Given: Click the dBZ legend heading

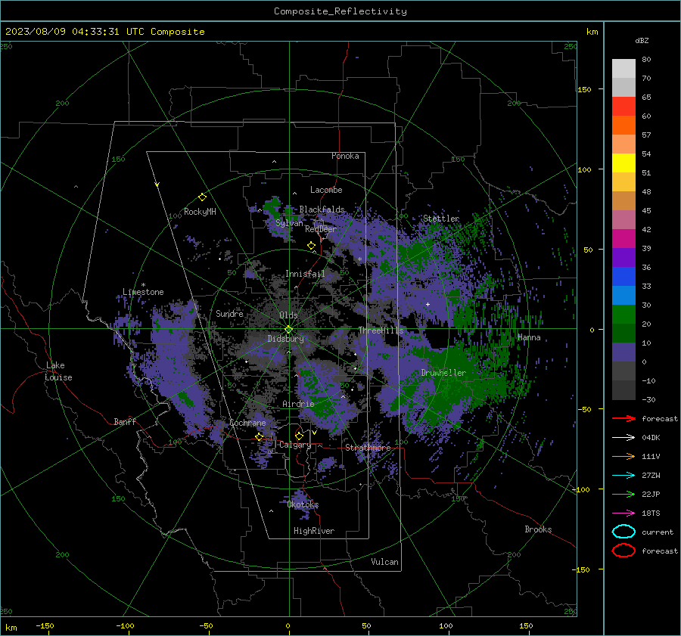Looking at the screenshot, I should coord(642,41).
